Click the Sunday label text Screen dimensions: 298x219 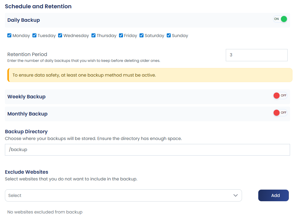[x=180, y=36]
